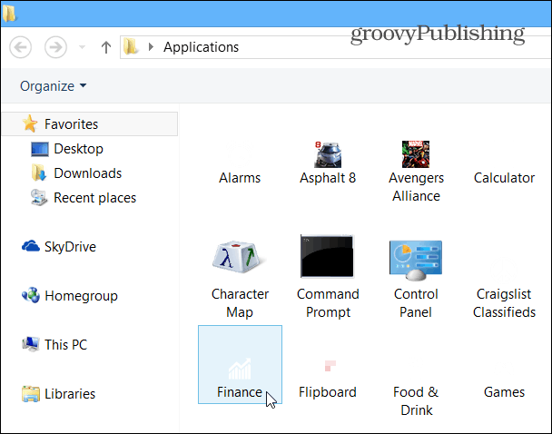Go back with the Back arrow
The width and height of the screenshot is (552, 434).
point(20,47)
